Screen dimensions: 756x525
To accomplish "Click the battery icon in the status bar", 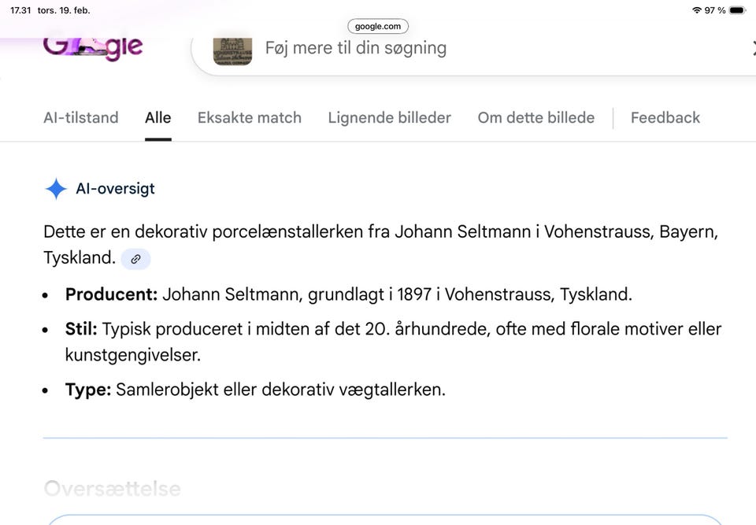I will [738, 10].
